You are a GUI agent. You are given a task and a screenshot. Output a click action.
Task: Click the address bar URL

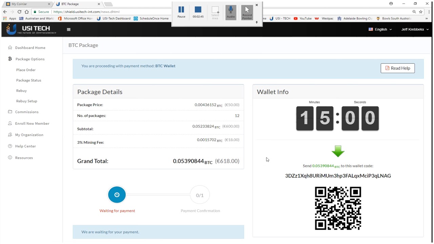[x=86, y=12]
